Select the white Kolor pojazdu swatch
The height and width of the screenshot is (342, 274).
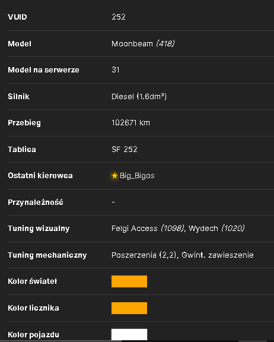129,335
